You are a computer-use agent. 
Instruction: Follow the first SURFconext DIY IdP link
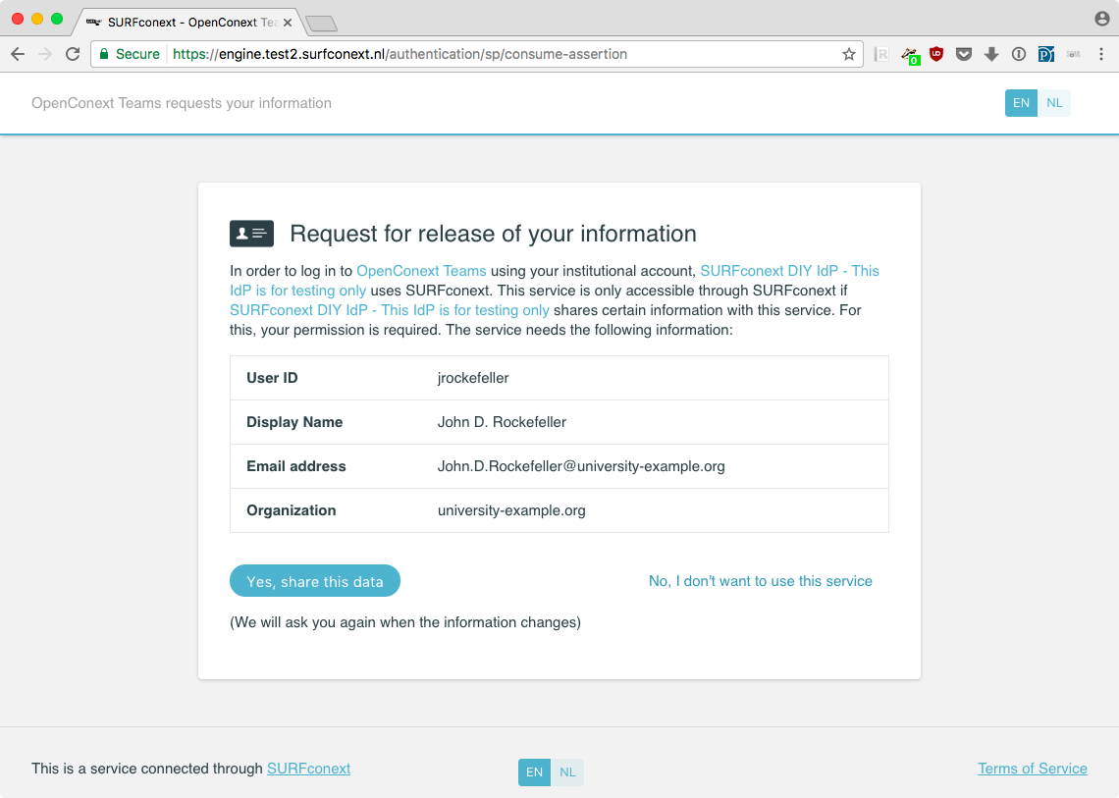(789, 271)
